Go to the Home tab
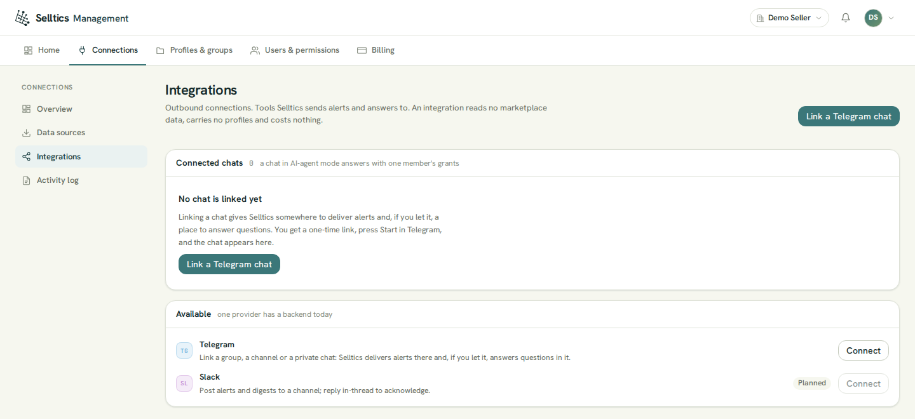This screenshot has width=915, height=419. (41, 50)
